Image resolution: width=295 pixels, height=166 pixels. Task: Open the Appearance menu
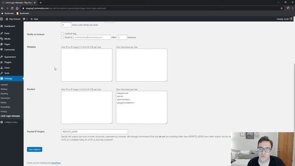12,57
